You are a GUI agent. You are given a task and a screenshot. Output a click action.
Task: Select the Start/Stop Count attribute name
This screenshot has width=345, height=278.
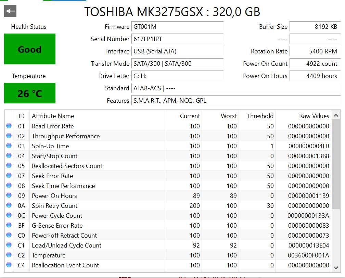[x=54, y=156]
